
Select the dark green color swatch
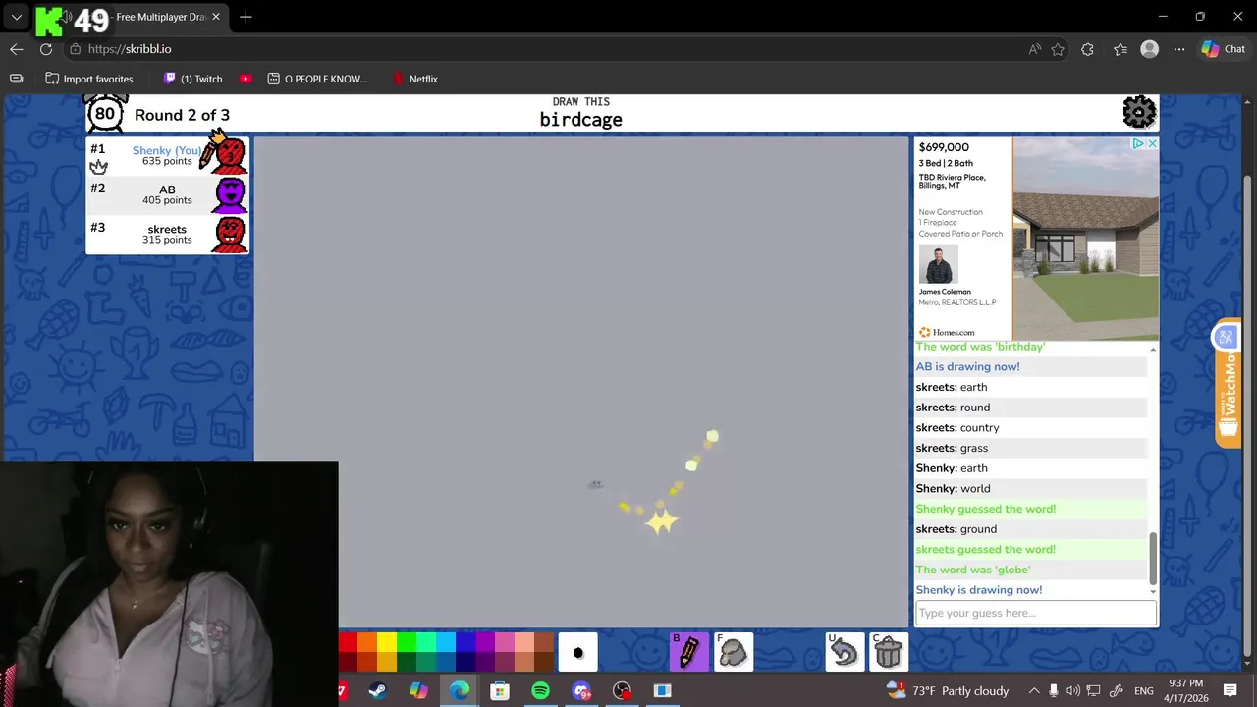tap(407, 662)
